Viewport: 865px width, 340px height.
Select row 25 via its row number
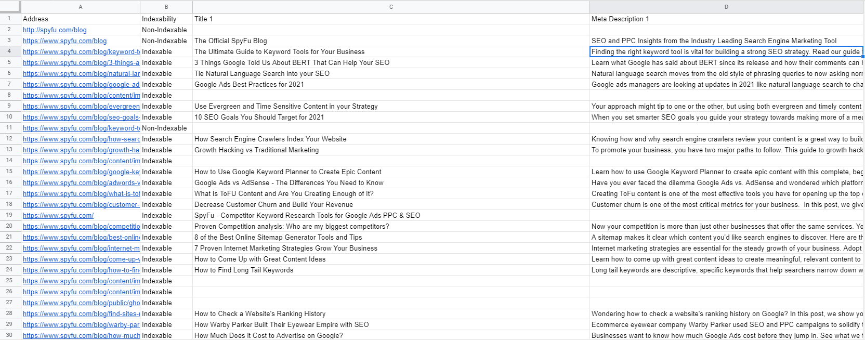point(9,281)
